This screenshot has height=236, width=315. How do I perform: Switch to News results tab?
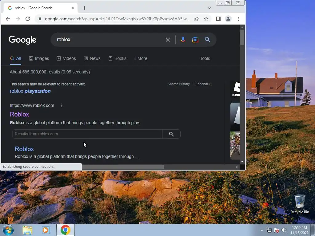[92, 58]
